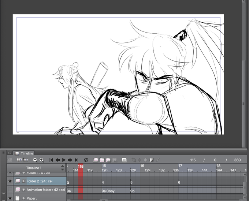249x201 pixels.
Task: Open the Timeline panel hamburger menu
Action: point(3,153)
